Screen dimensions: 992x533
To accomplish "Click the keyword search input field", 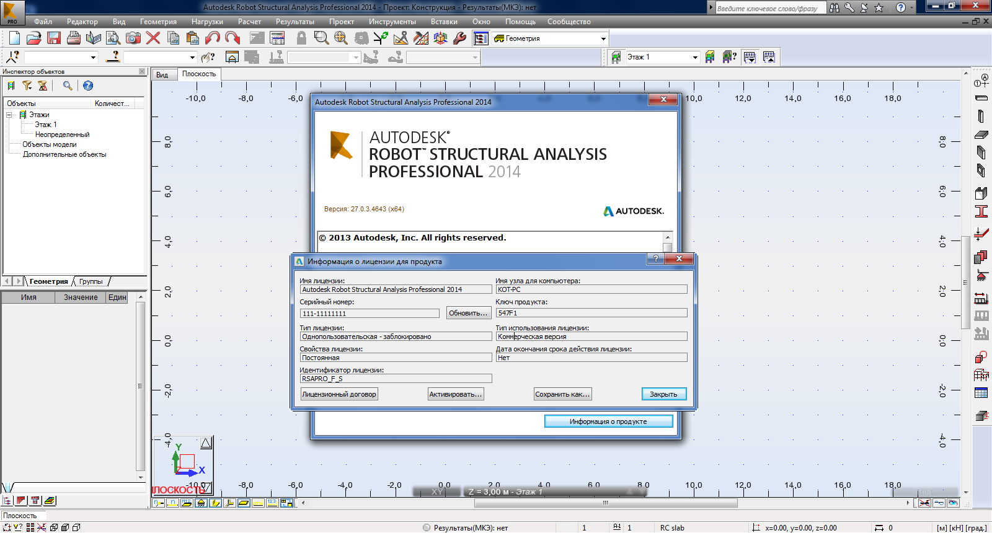I will pyautogui.click(x=771, y=8).
